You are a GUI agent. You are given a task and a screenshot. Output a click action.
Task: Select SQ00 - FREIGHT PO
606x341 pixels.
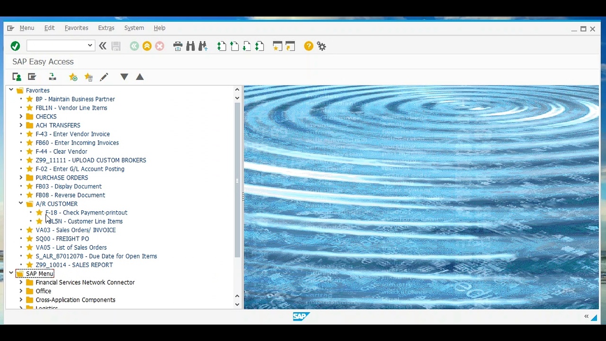62,239
